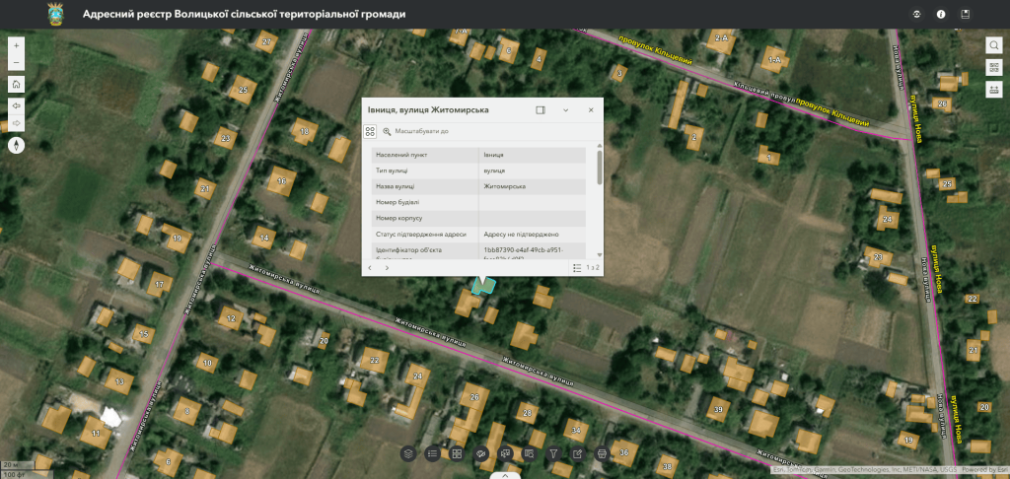Select building number 11 on map

pyautogui.click(x=96, y=434)
